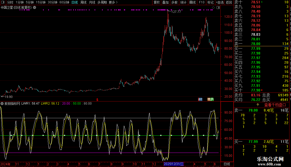Viewport: 291px width, 167px height.
Task: Click the 榜跌 ranking badge
Action: coord(210,99)
